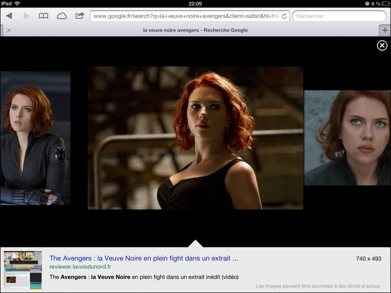Tap the 740 x 493 size text
Image resolution: width=391 pixels, height=293 pixels.
[369, 259]
